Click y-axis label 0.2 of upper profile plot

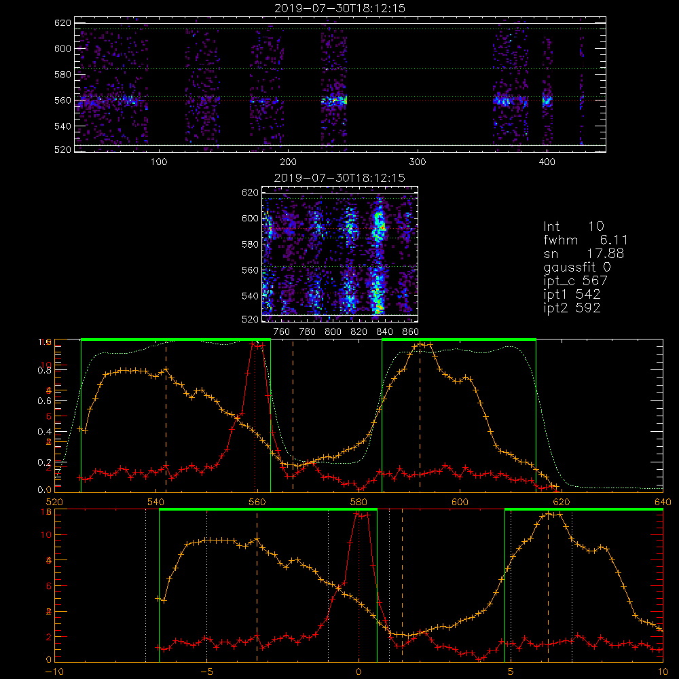click(44, 462)
